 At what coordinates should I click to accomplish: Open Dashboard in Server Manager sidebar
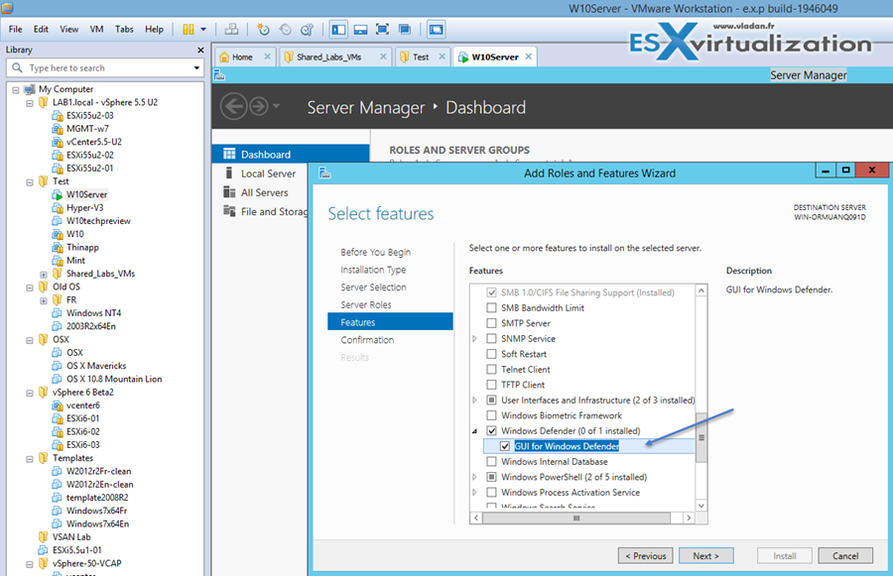pyautogui.click(x=291, y=155)
